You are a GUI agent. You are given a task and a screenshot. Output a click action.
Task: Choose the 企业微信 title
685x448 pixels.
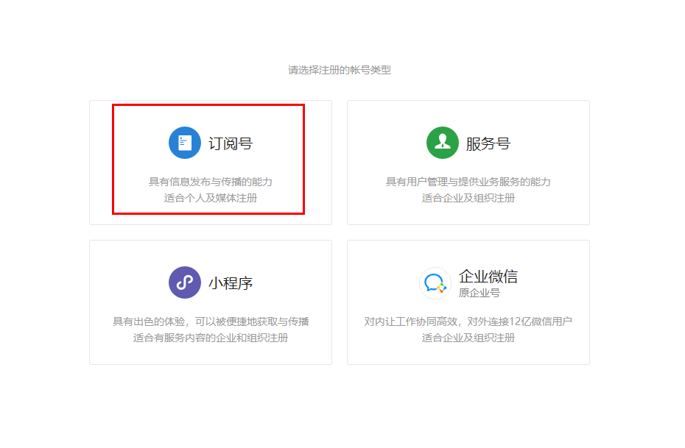488,276
